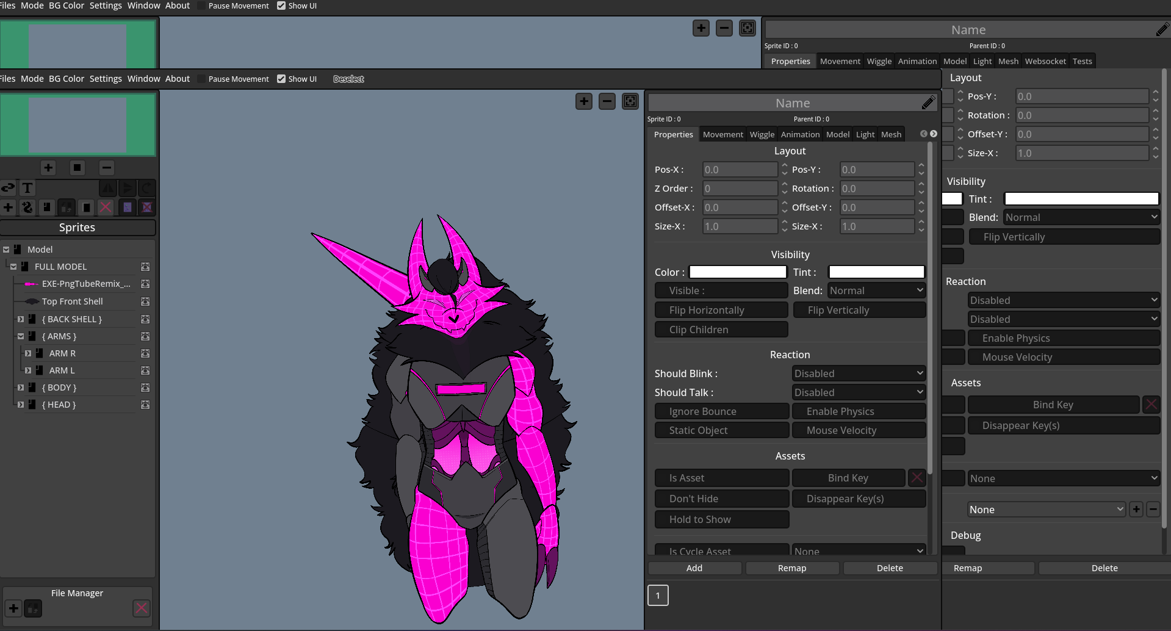Toggle Show UI checkbox in front window
Image resolution: width=1171 pixels, height=631 pixels.
pos(281,79)
